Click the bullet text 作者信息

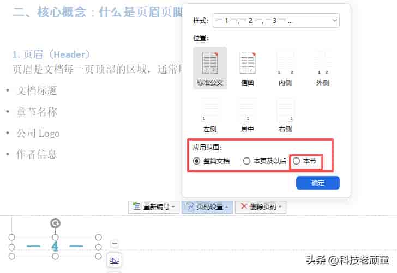pyautogui.click(x=37, y=154)
